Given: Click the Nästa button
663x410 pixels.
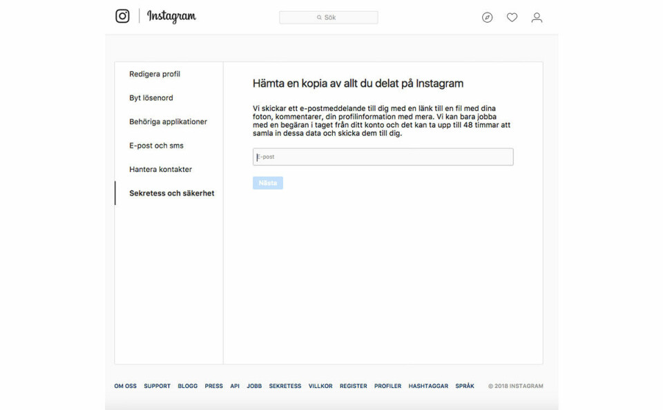Looking at the screenshot, I should [x=268, y=183].
